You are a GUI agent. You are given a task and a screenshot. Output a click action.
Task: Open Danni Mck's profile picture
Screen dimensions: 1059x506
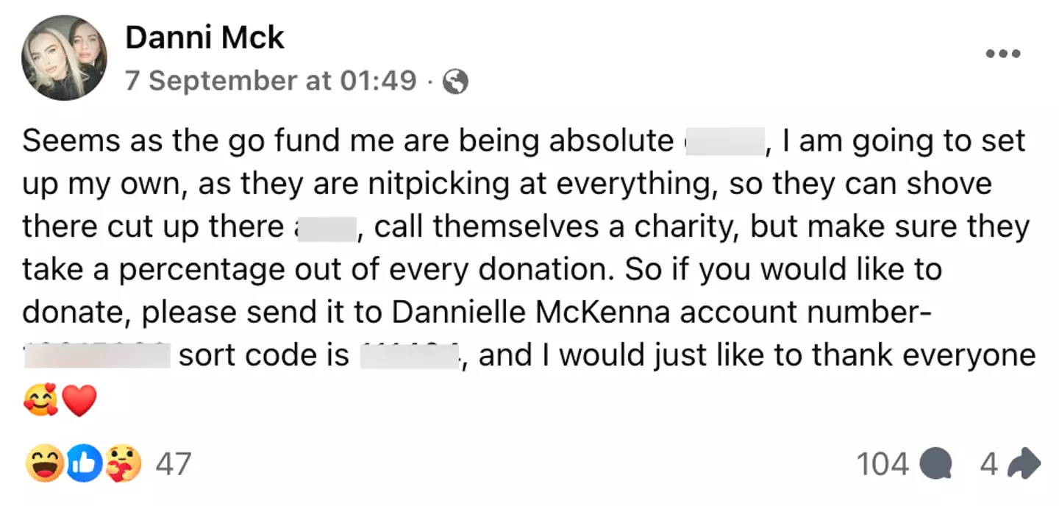point(65,57)
